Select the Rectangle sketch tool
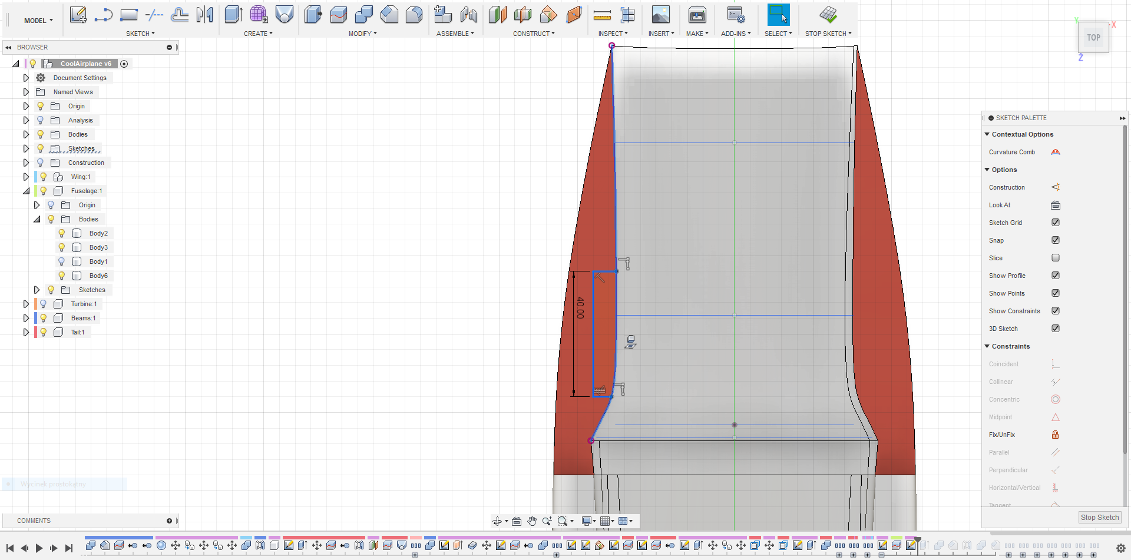This screenshot has width=1131, height=560. (x=128, y=15)
